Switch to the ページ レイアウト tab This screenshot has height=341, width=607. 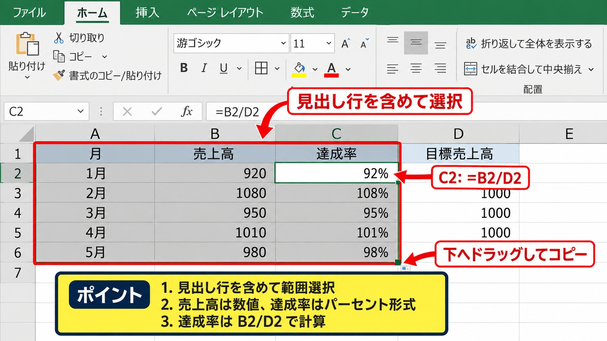click(x=225, y=13)
